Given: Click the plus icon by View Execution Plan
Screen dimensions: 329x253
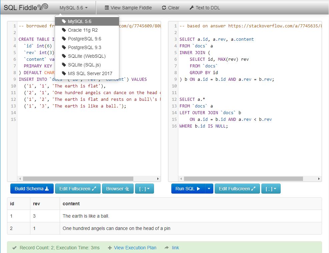Looking at the screenshot, I should click(110, 248).
